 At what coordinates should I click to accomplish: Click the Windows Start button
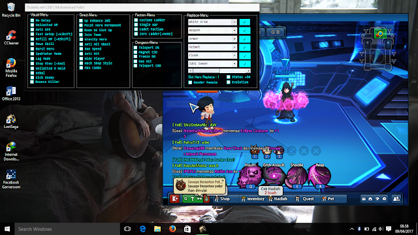tap(7, 229)
